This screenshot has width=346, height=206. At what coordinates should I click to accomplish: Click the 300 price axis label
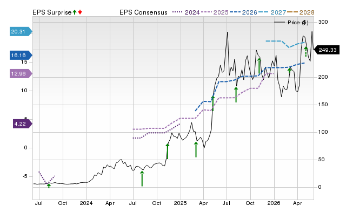[x=323, y=22]
